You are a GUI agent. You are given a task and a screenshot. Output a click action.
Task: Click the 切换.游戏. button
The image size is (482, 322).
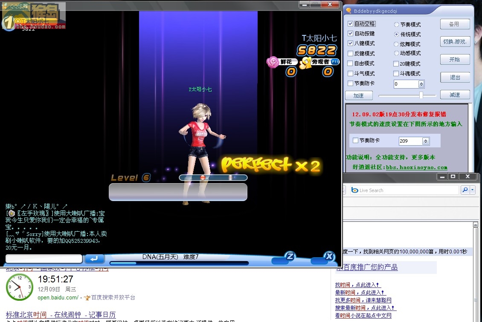click(455, 41)
